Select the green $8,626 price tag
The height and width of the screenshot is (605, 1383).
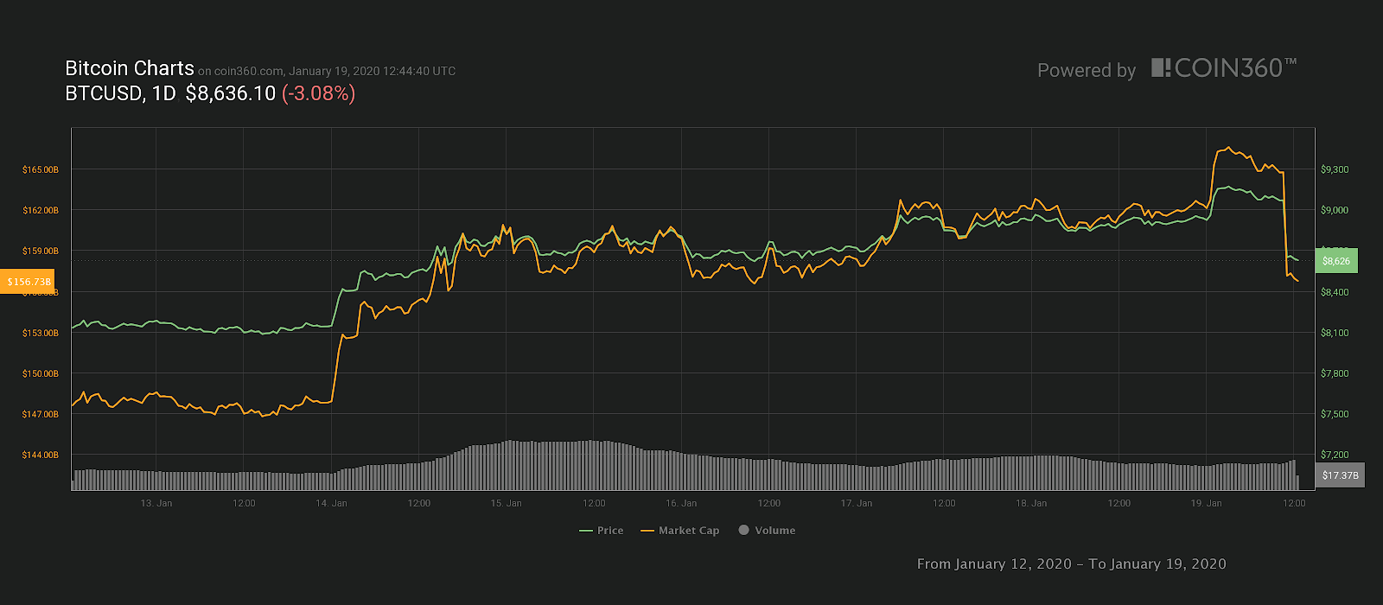point(1335,261)
